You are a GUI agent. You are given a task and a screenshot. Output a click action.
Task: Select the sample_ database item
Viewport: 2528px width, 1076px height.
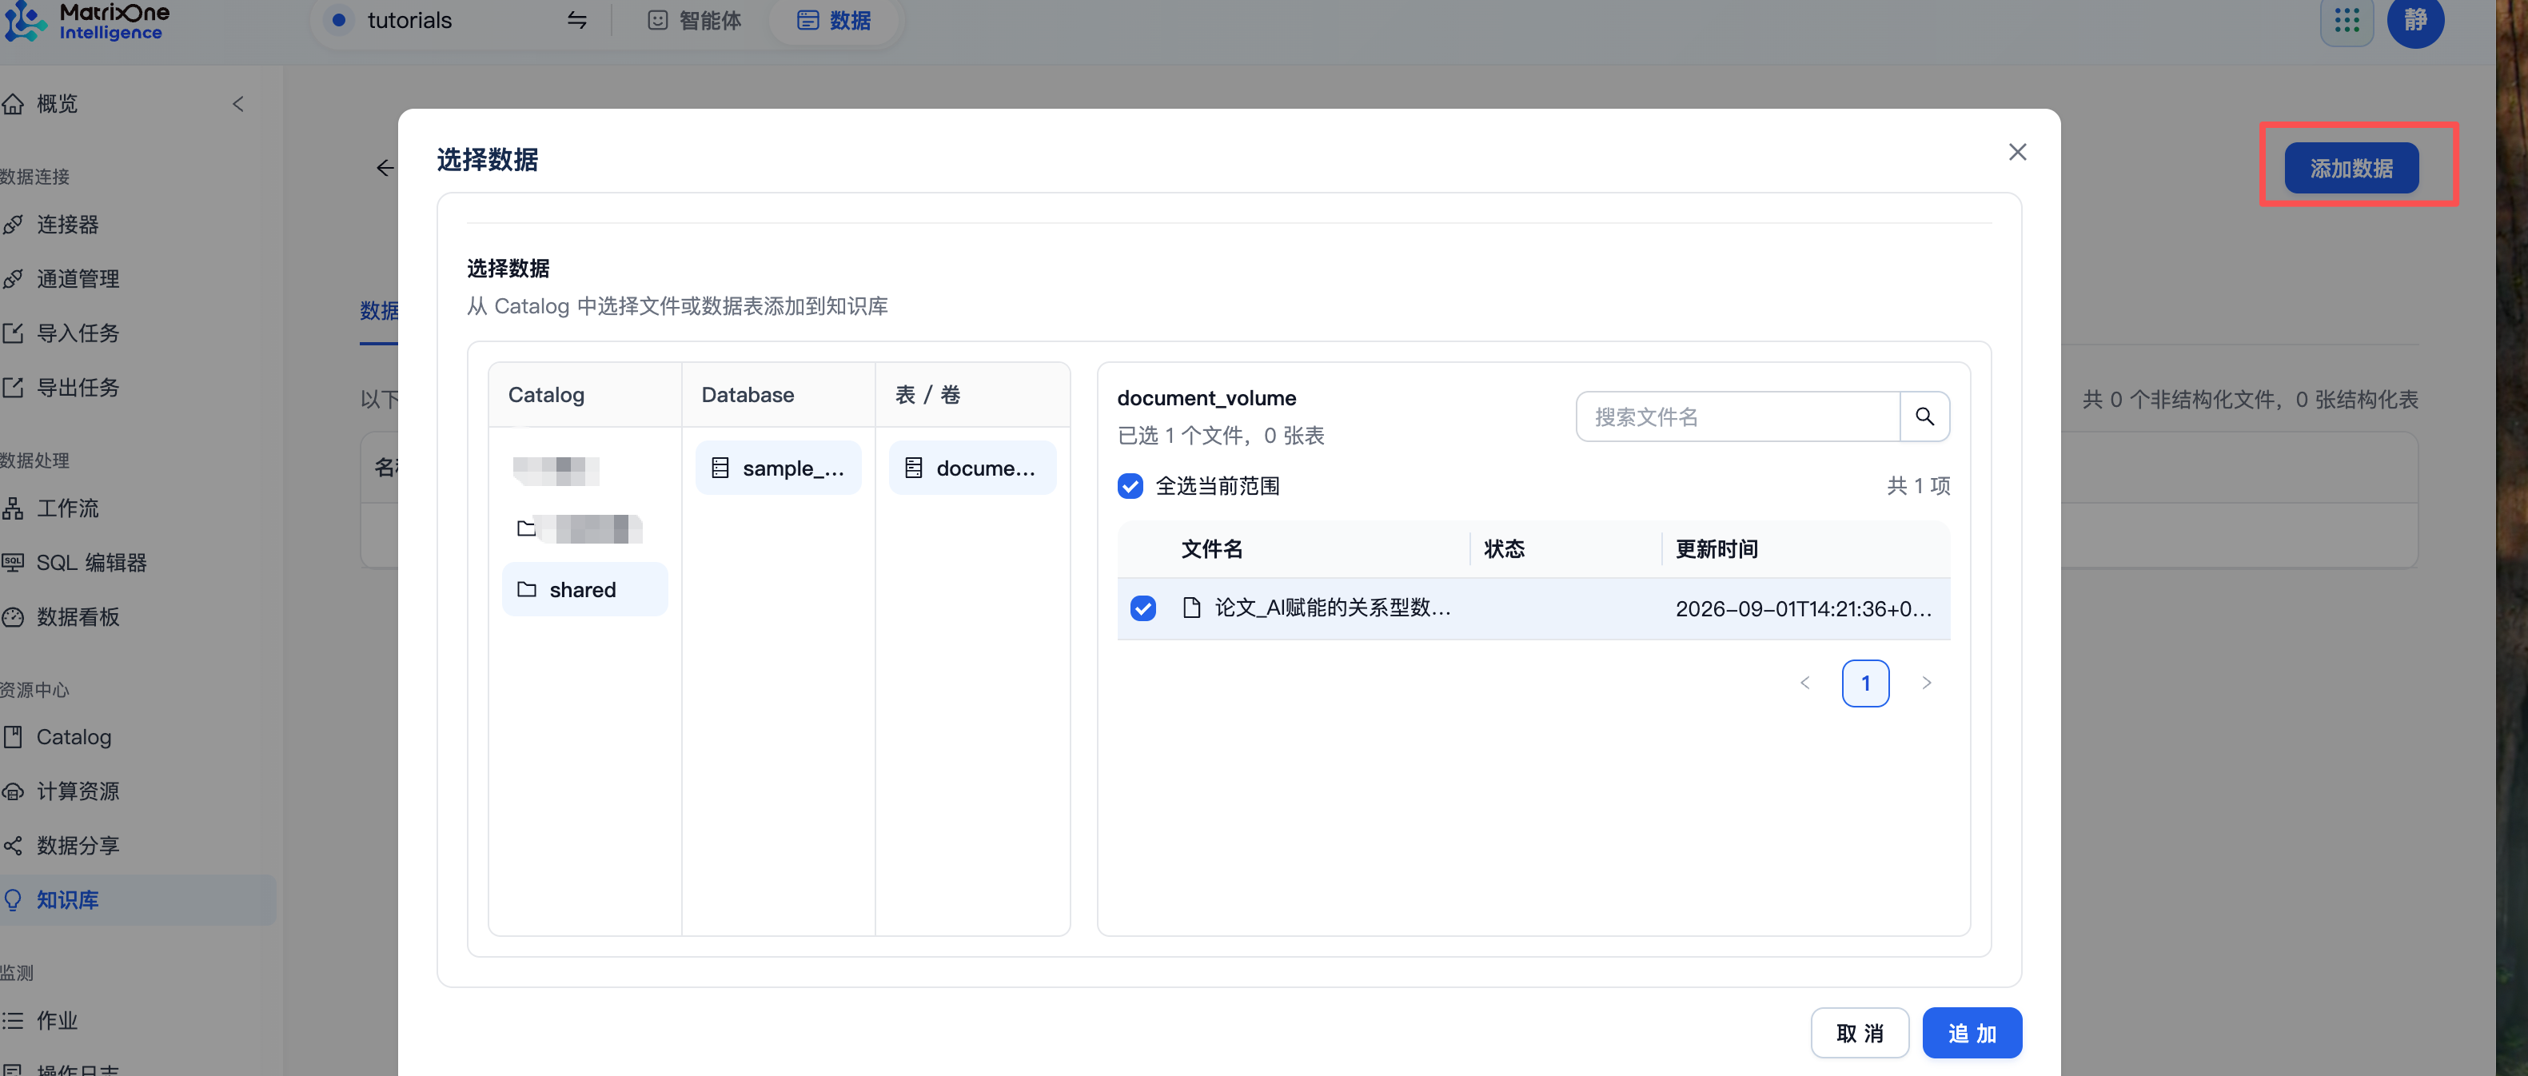778,468
